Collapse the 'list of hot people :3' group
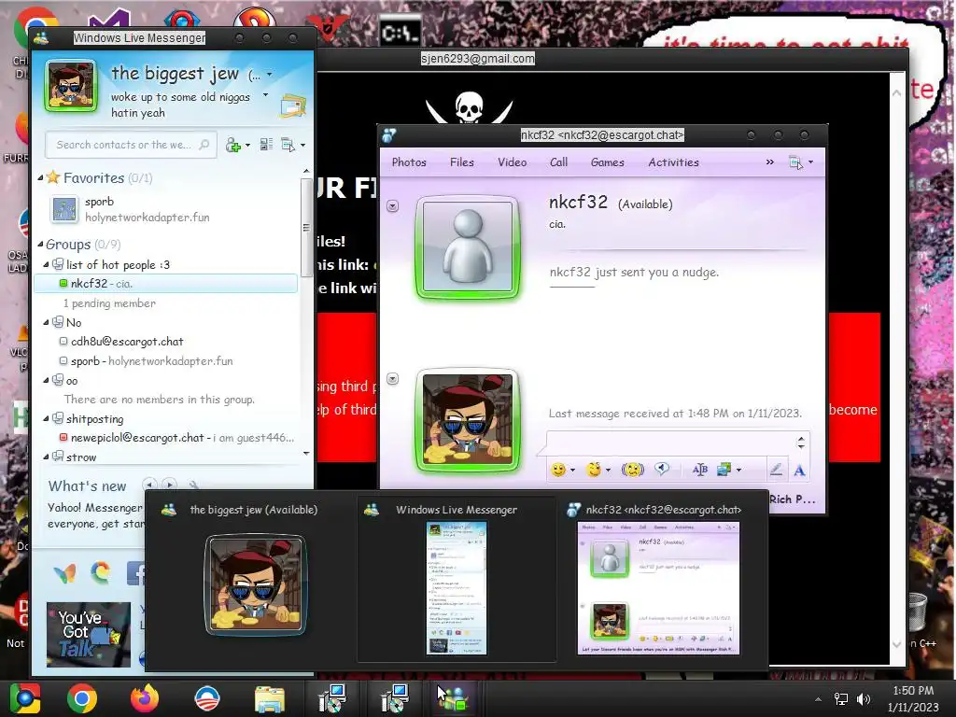Viewport: 956px width, 717px height. pos(47,264)
